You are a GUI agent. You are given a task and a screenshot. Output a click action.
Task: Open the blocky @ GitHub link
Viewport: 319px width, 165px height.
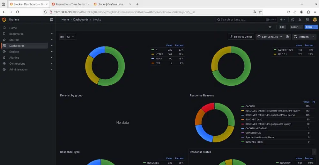tap(241, 37)
